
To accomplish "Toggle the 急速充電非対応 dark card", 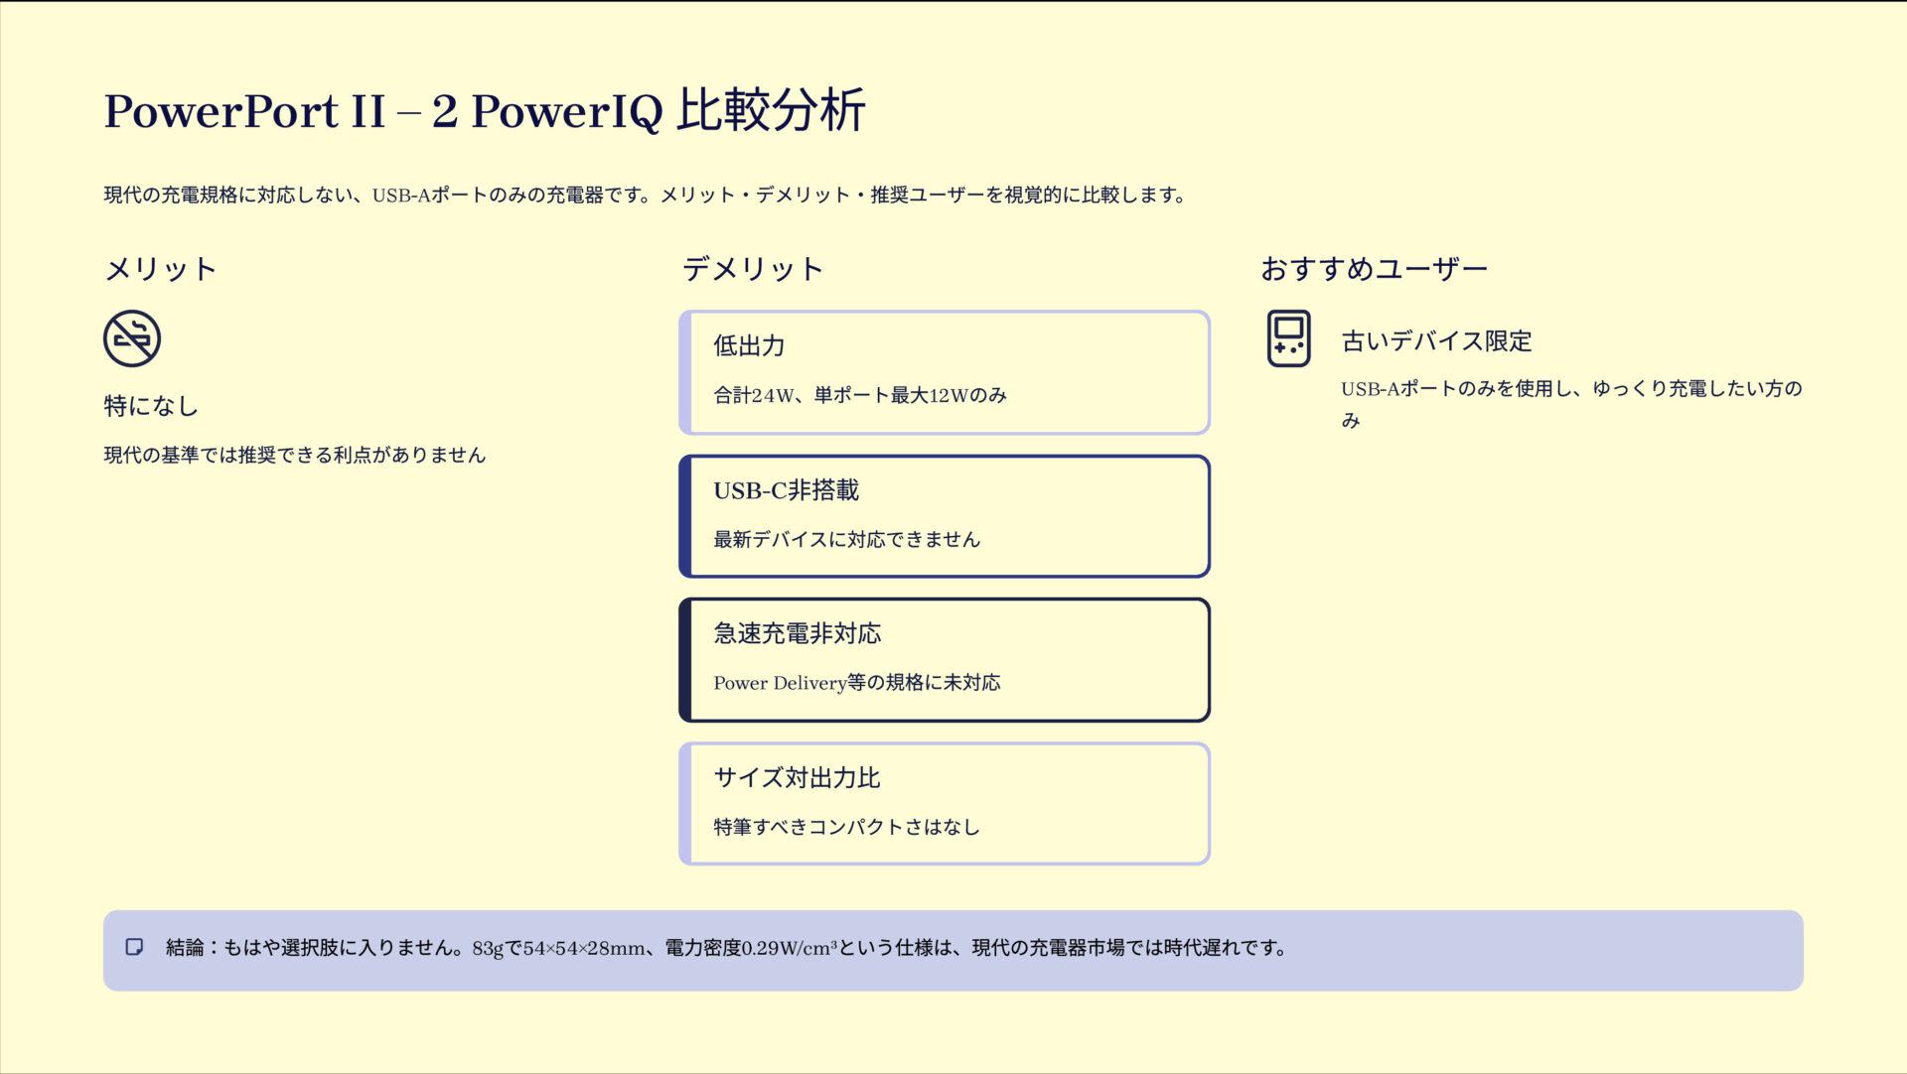I will click(x=944, y=659).
